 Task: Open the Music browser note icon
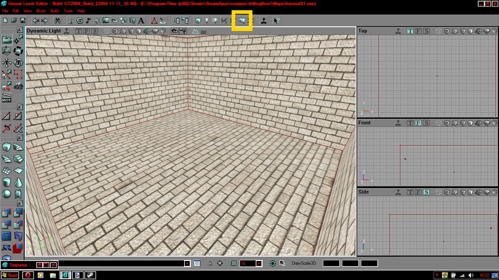pyautogui.click(x=88, y=21)
